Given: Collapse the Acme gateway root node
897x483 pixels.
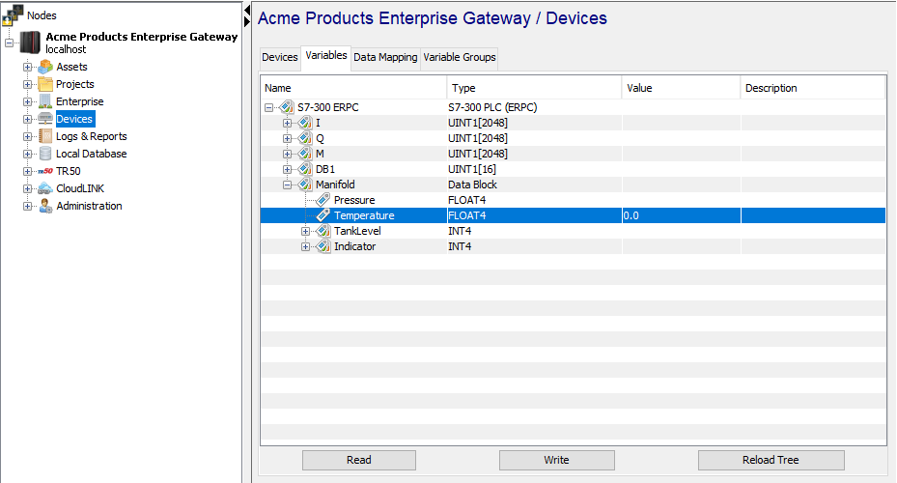Looking at the screenshot, I should point(9,43).
